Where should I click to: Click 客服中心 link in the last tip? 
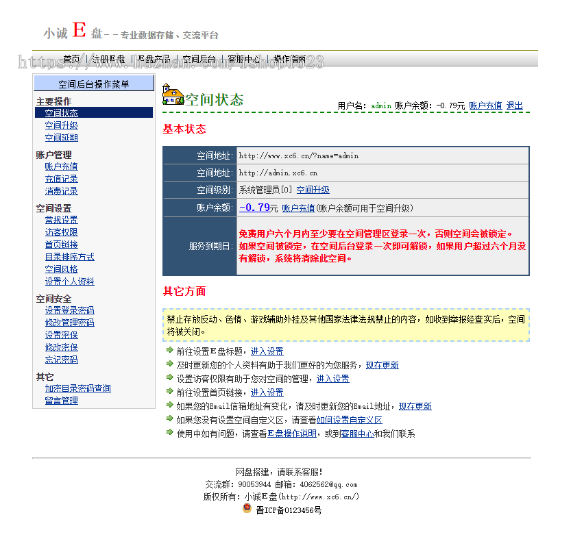[358, 434]
